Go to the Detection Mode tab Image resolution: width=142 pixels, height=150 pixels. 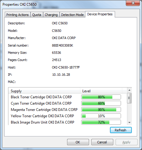click(x=72, y=15)
